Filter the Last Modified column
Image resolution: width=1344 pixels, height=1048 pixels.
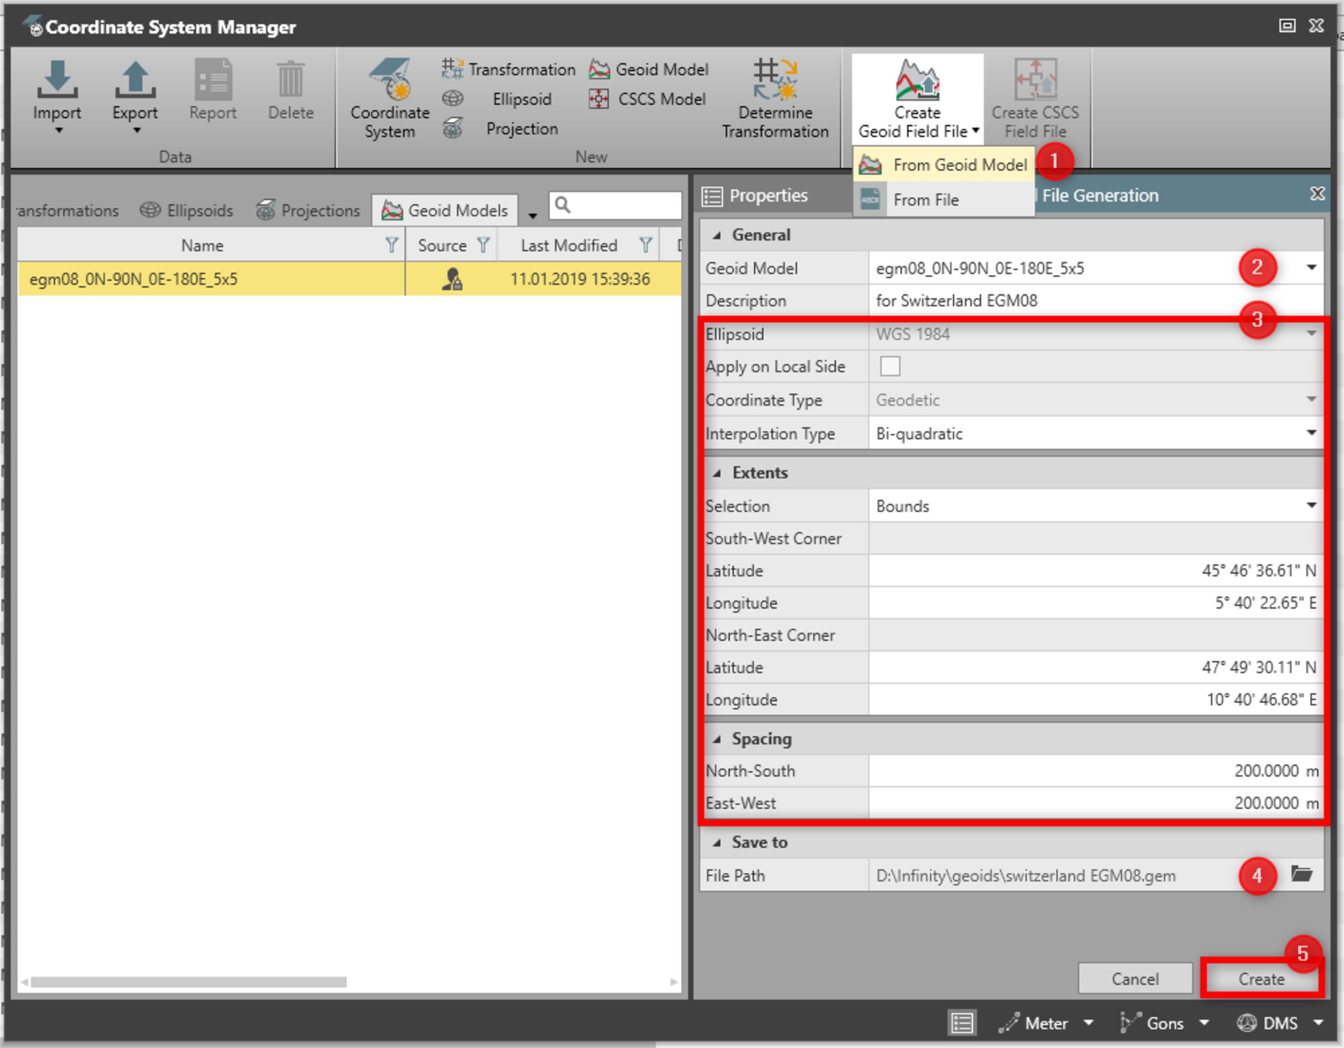tap(645, 245)
